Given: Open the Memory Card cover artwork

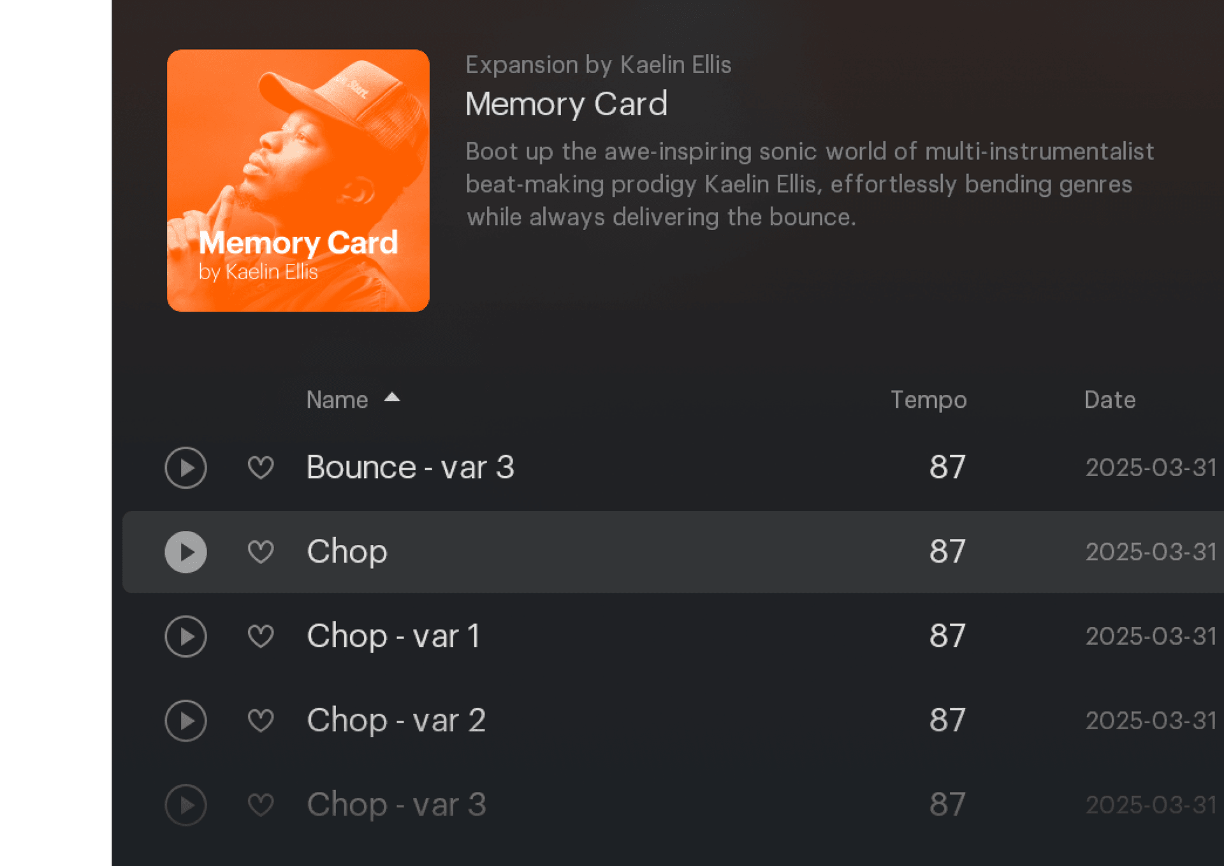Looking at the screenshot, I should [298, 180].
